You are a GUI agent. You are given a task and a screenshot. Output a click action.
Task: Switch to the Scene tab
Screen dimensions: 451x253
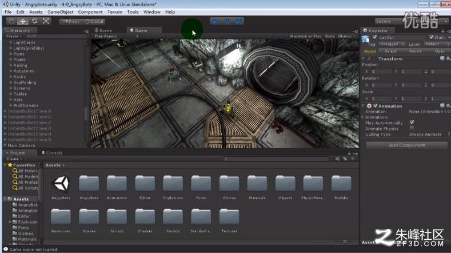point(103,30)
